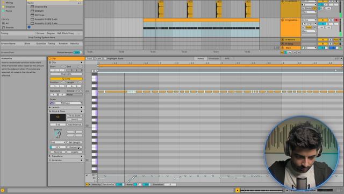Click the Fit to Scale button

[75, 115]
